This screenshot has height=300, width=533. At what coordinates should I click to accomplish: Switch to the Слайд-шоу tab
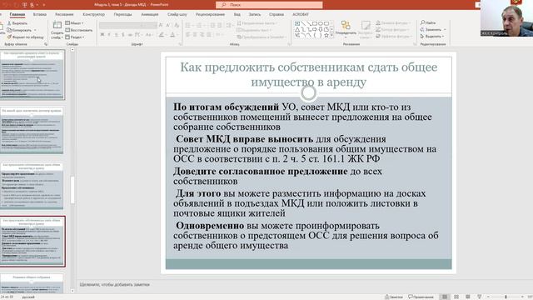click(177, 15)
